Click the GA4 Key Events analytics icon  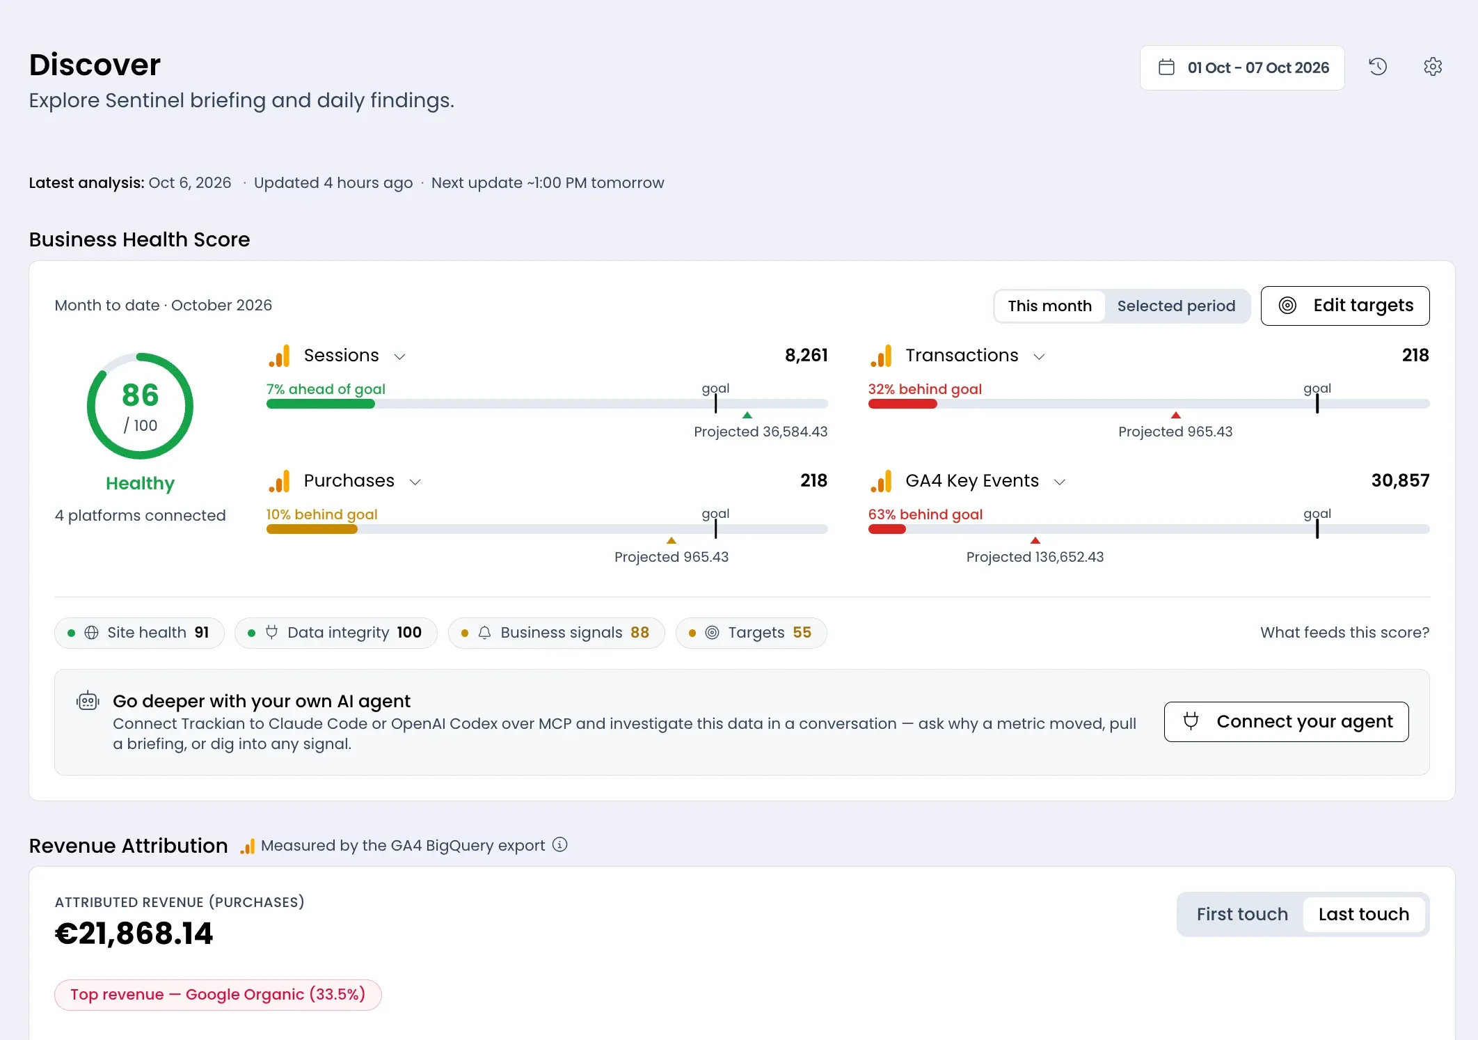pyautogui.click(x=881, y=481)
